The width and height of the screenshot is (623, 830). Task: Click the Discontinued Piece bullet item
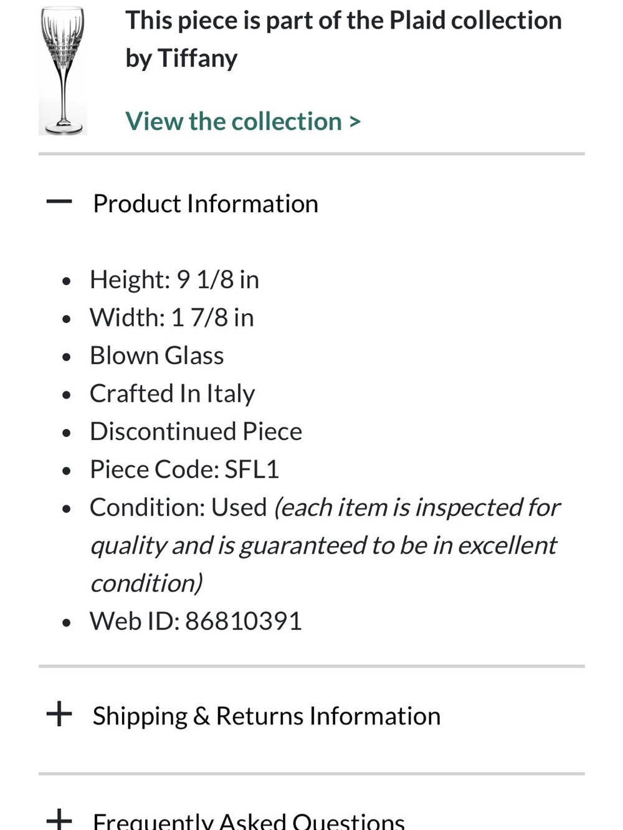[196, 432]
